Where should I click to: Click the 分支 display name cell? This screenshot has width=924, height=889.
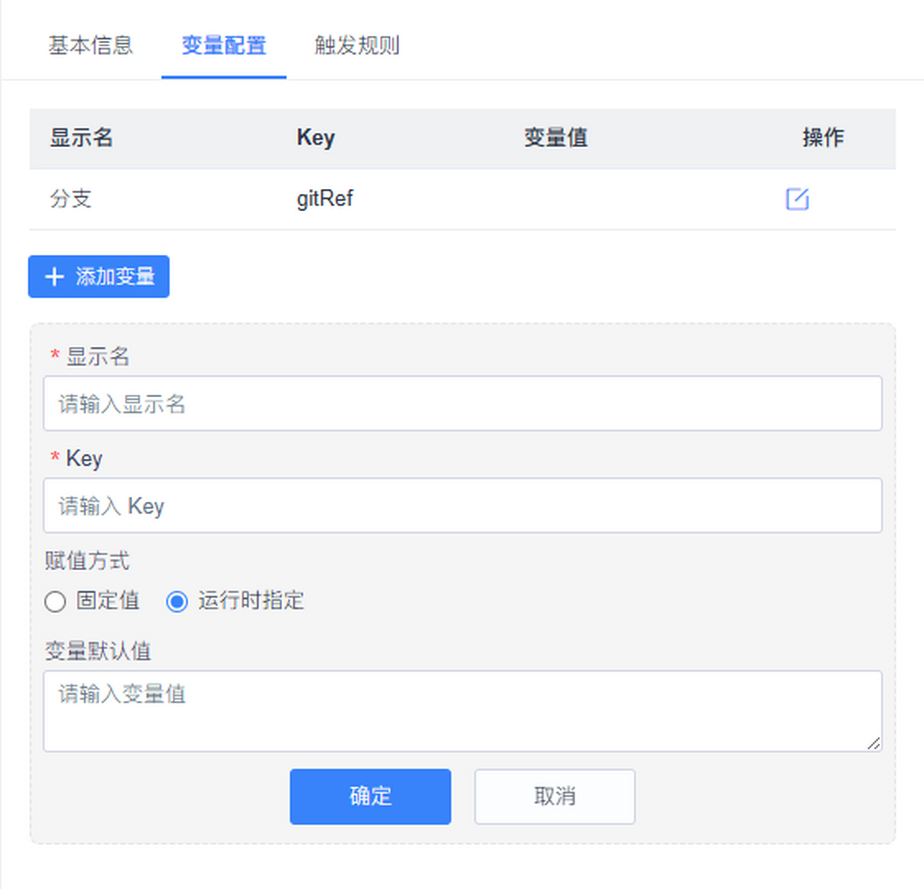[70, 199]
